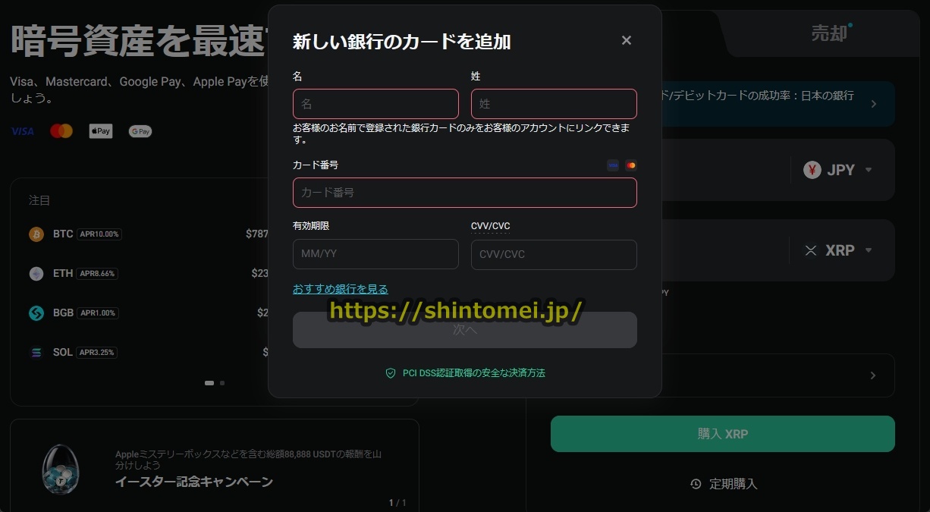Click the APR8.66% badge for ETH
Screen dimensions: 930x512
97,274
